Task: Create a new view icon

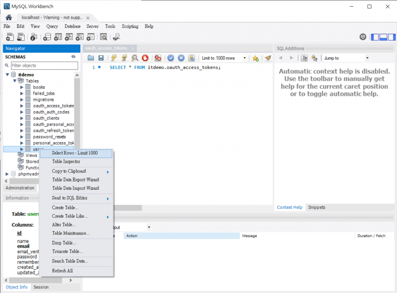Action: (69, 37)
